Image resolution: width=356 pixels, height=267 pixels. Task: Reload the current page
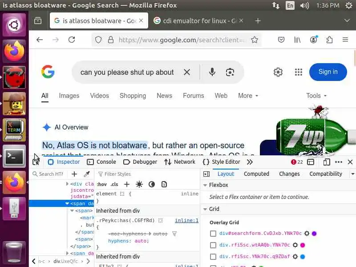72,40
